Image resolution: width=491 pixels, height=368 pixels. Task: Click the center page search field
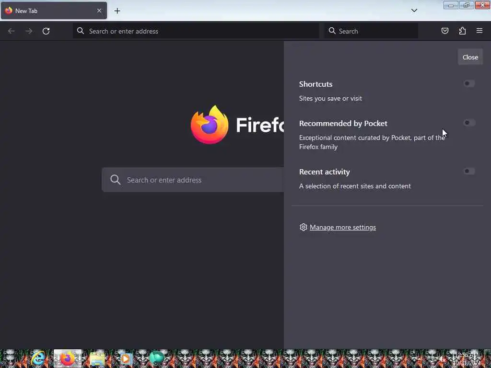[193, 180]
